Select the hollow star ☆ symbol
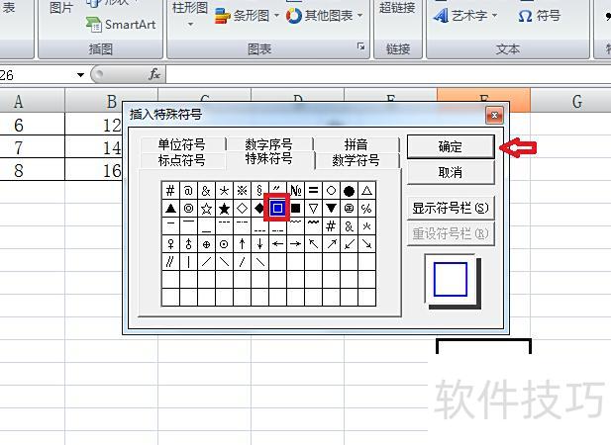 coord(206,209)
